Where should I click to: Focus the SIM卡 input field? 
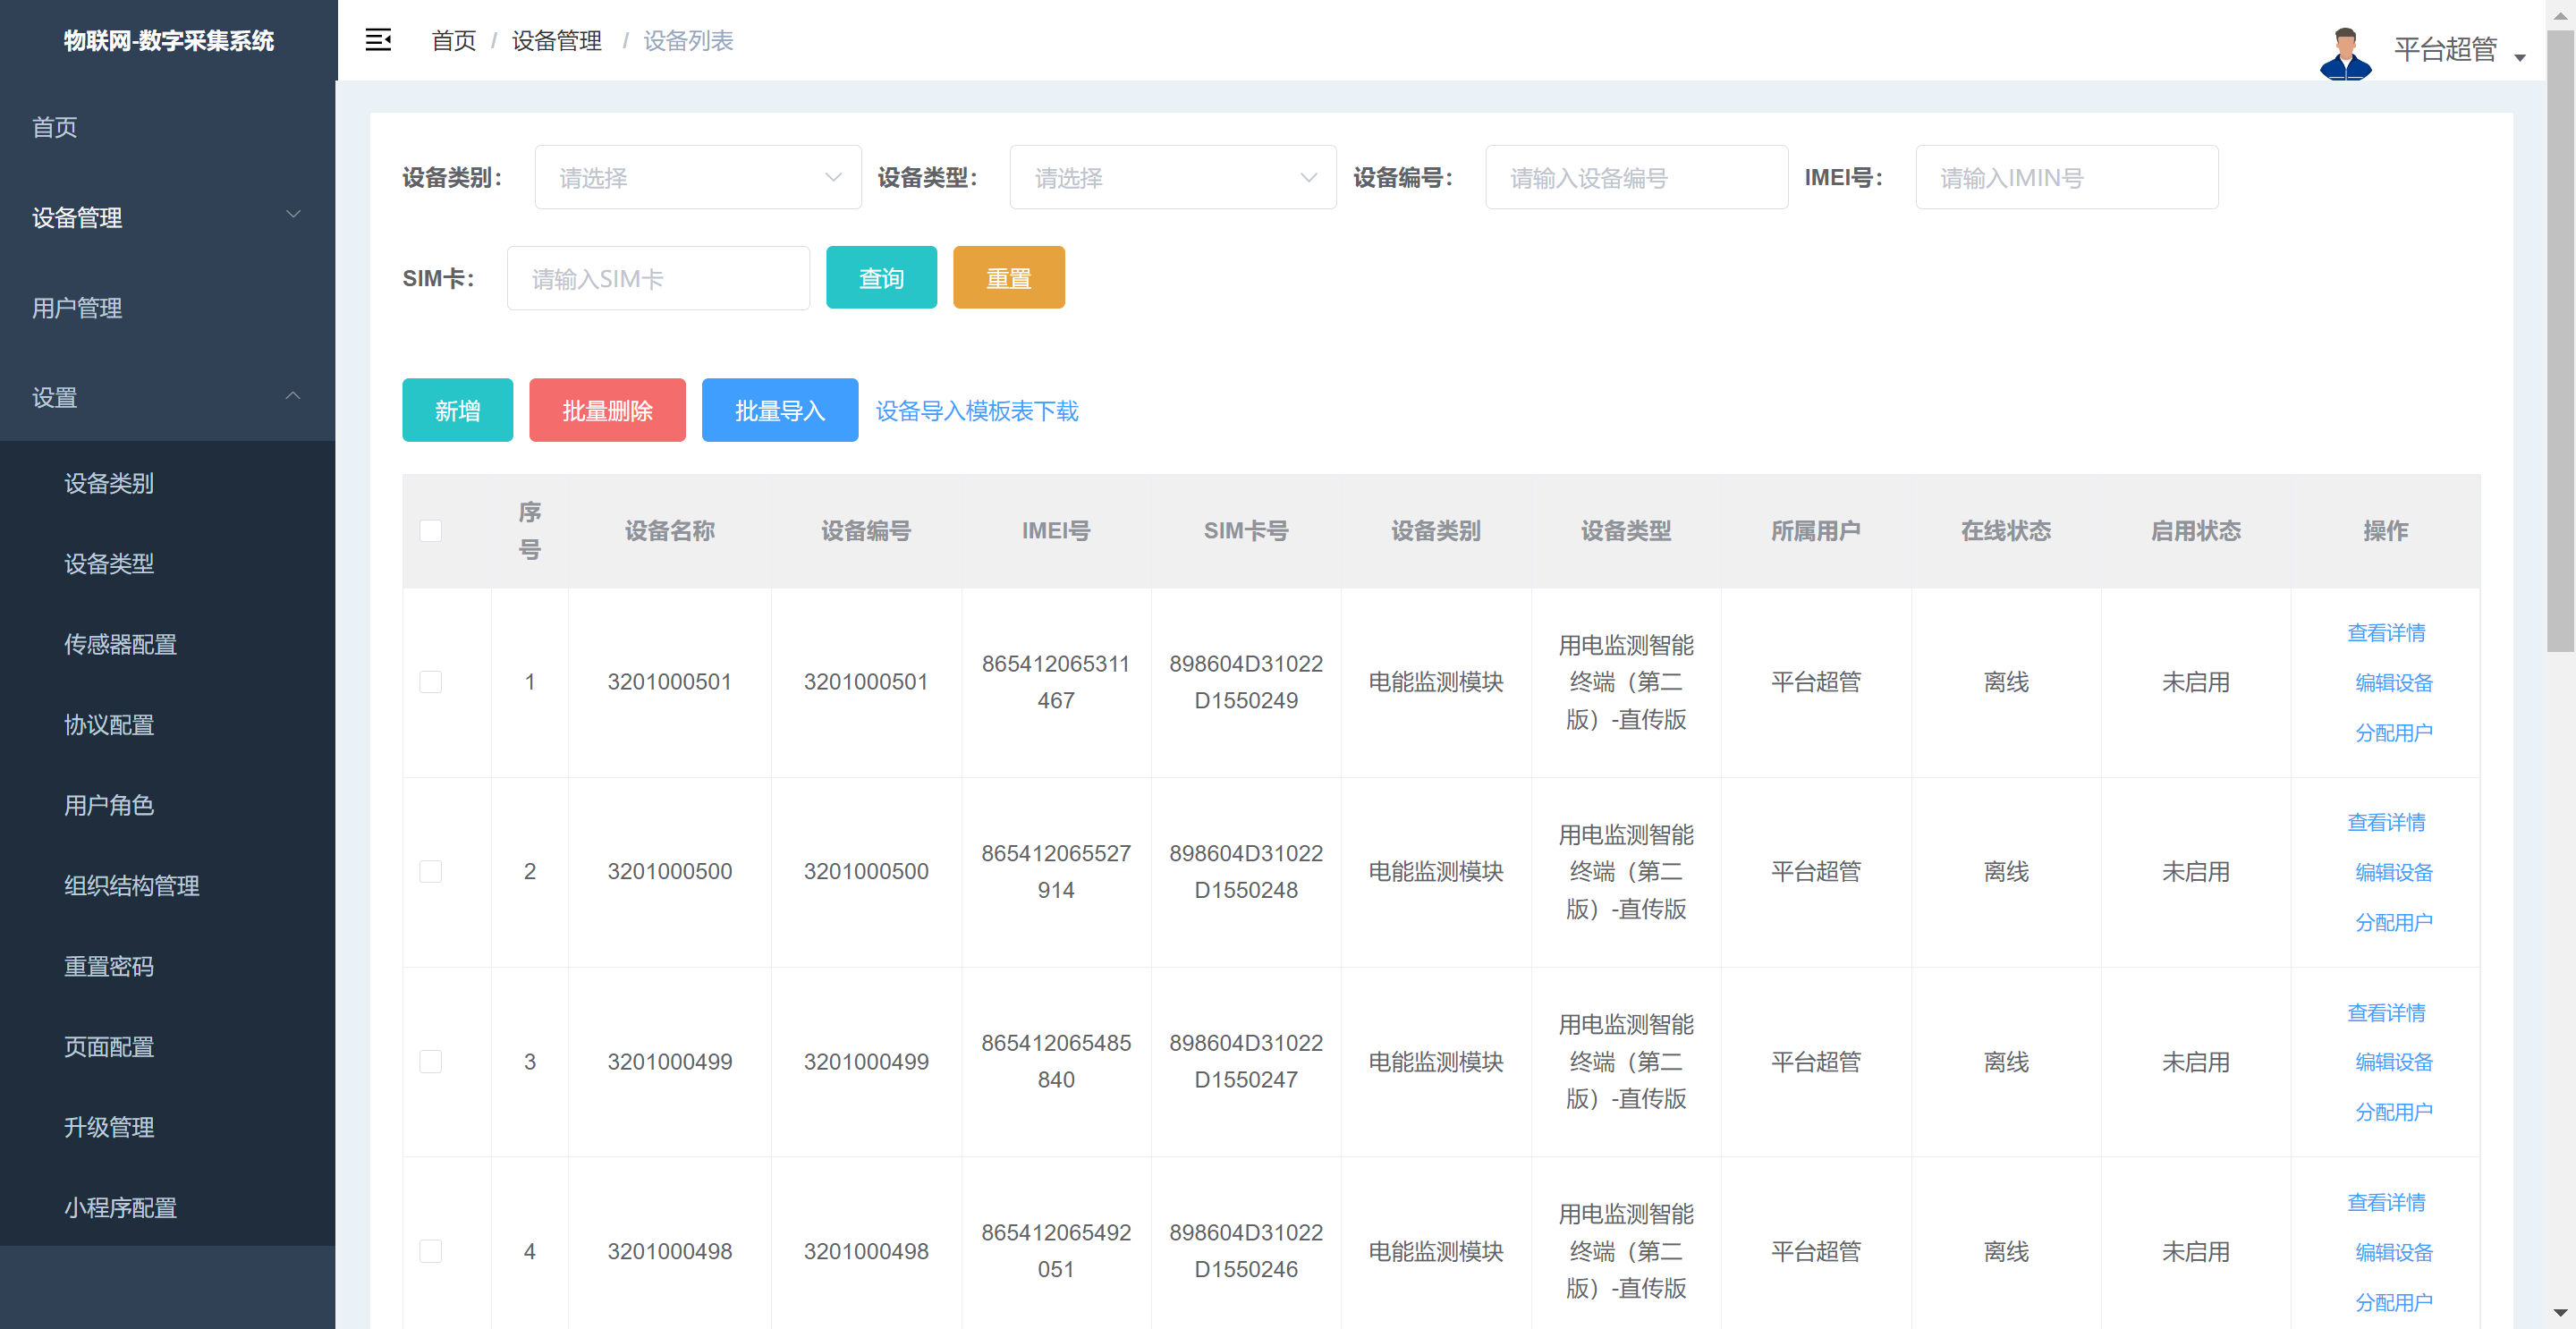(658, 278)
